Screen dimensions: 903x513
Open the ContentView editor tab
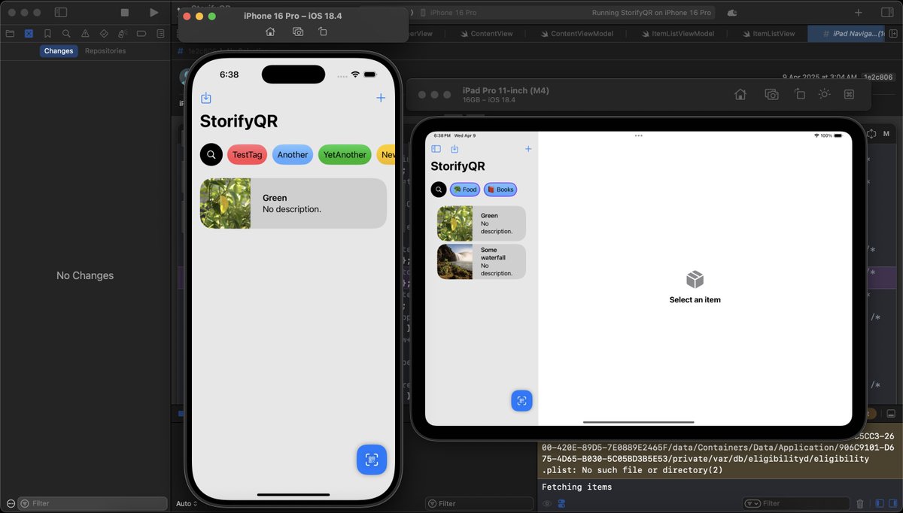tap(486, 34)
